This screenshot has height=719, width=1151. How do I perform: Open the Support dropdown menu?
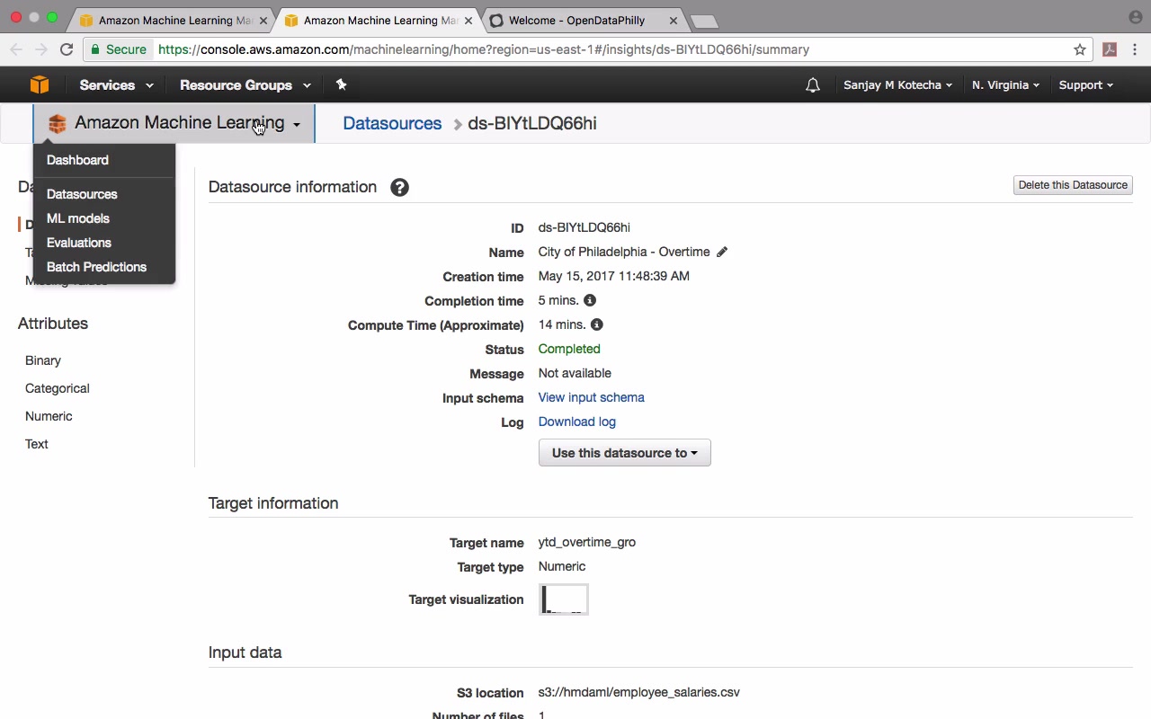pyautogui.click(x=1085, y=85)
